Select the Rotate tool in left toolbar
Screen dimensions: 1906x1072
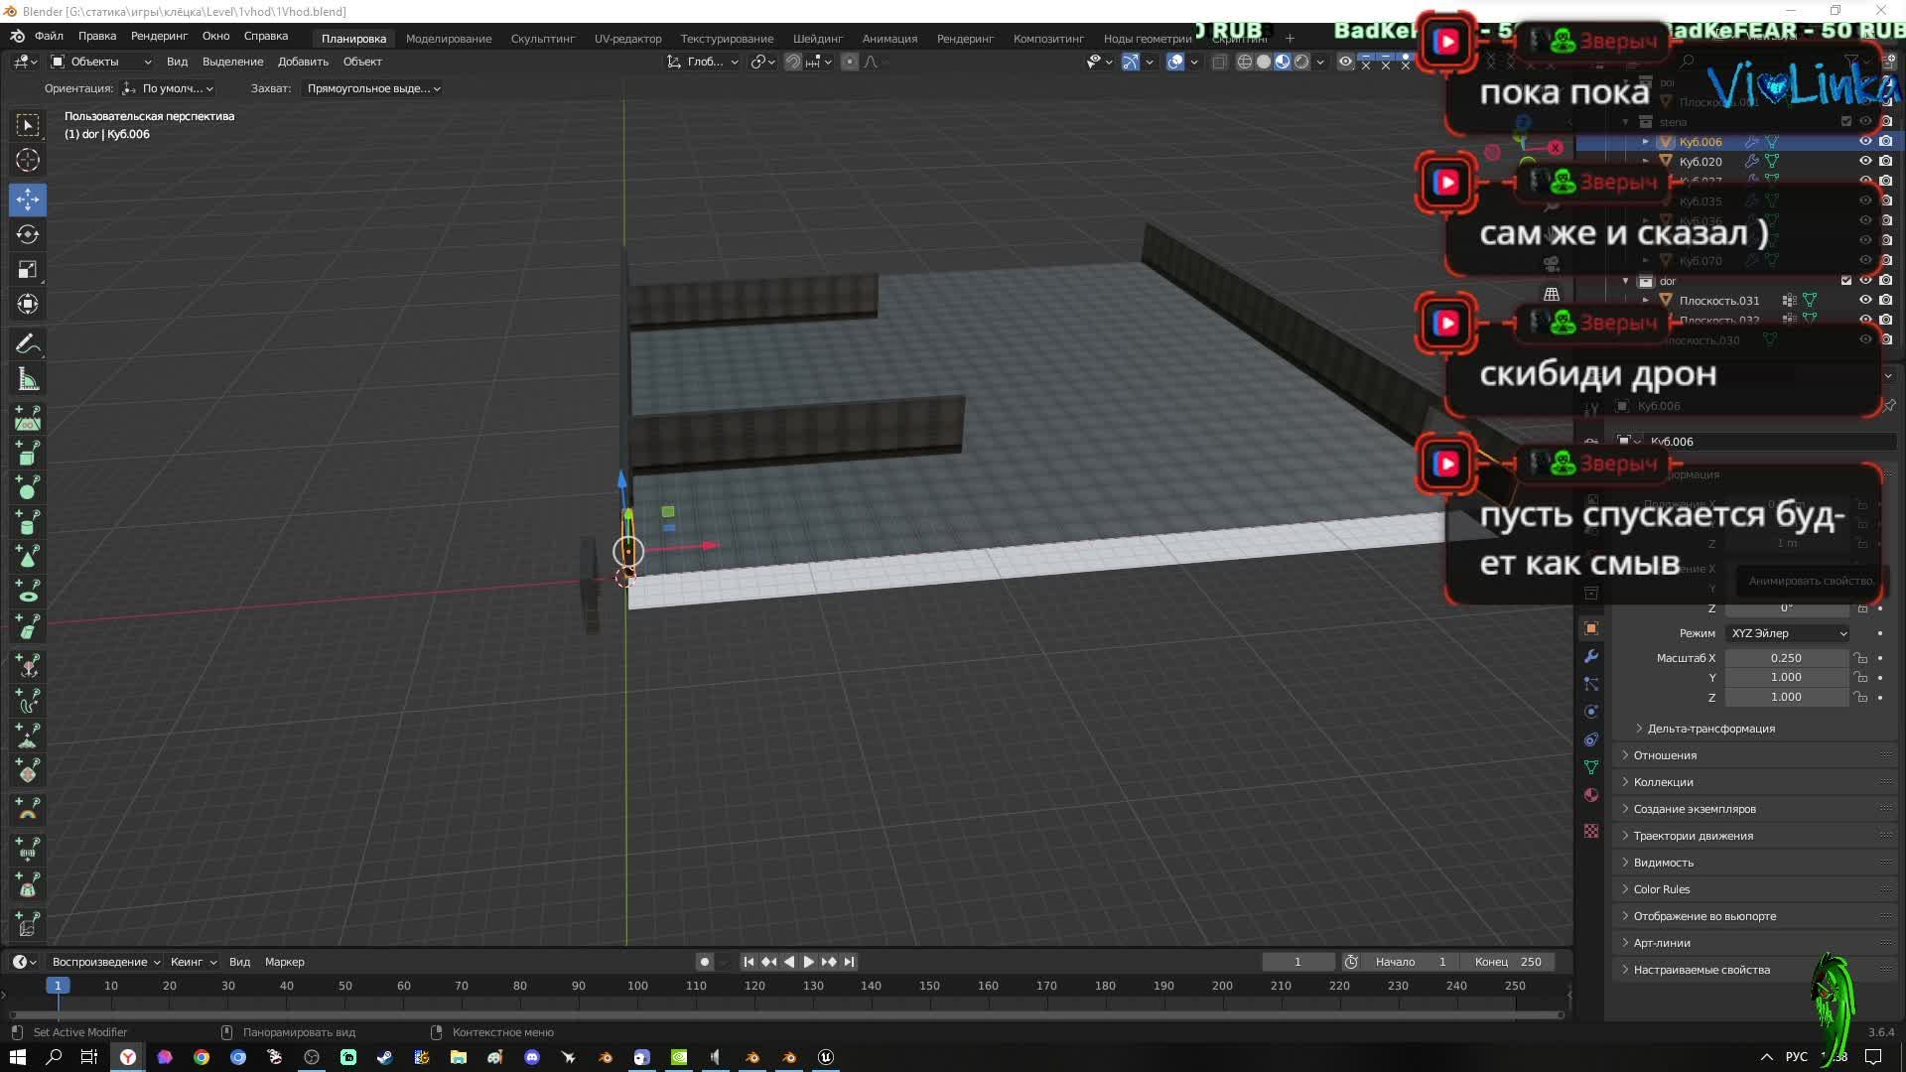[28, 234]
